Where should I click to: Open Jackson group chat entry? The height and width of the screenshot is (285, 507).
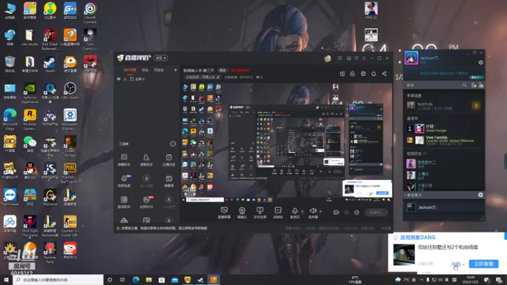point(444,207)
